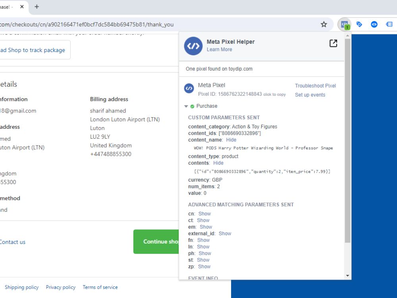Click the Billing address heading
Image resolution: width=397 pixels, height=298 pixels.
[x=109, y=99]
